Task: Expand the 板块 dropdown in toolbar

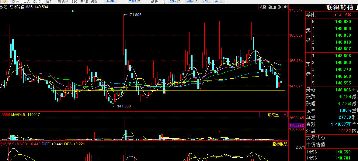Action: coord(175,2)
